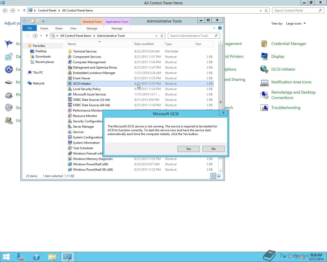Sort by the Date modified column header
Screen dimensions: 327x262
148,44
